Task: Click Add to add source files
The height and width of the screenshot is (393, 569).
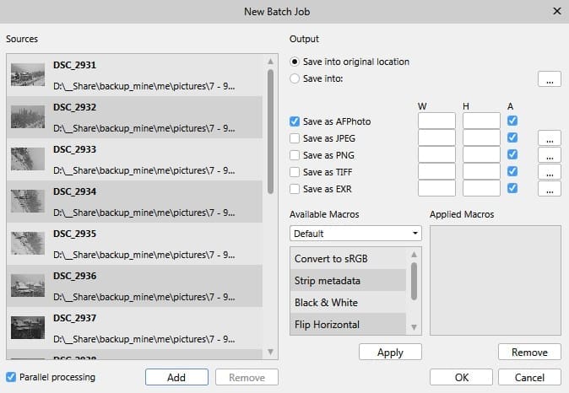Action: click(x=176, y=378)
